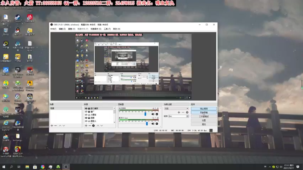Open NetEase Cloud Music desktop icon
Viewport: 303px width, 170px height.
pyautogui.click(x=30, y=19)
